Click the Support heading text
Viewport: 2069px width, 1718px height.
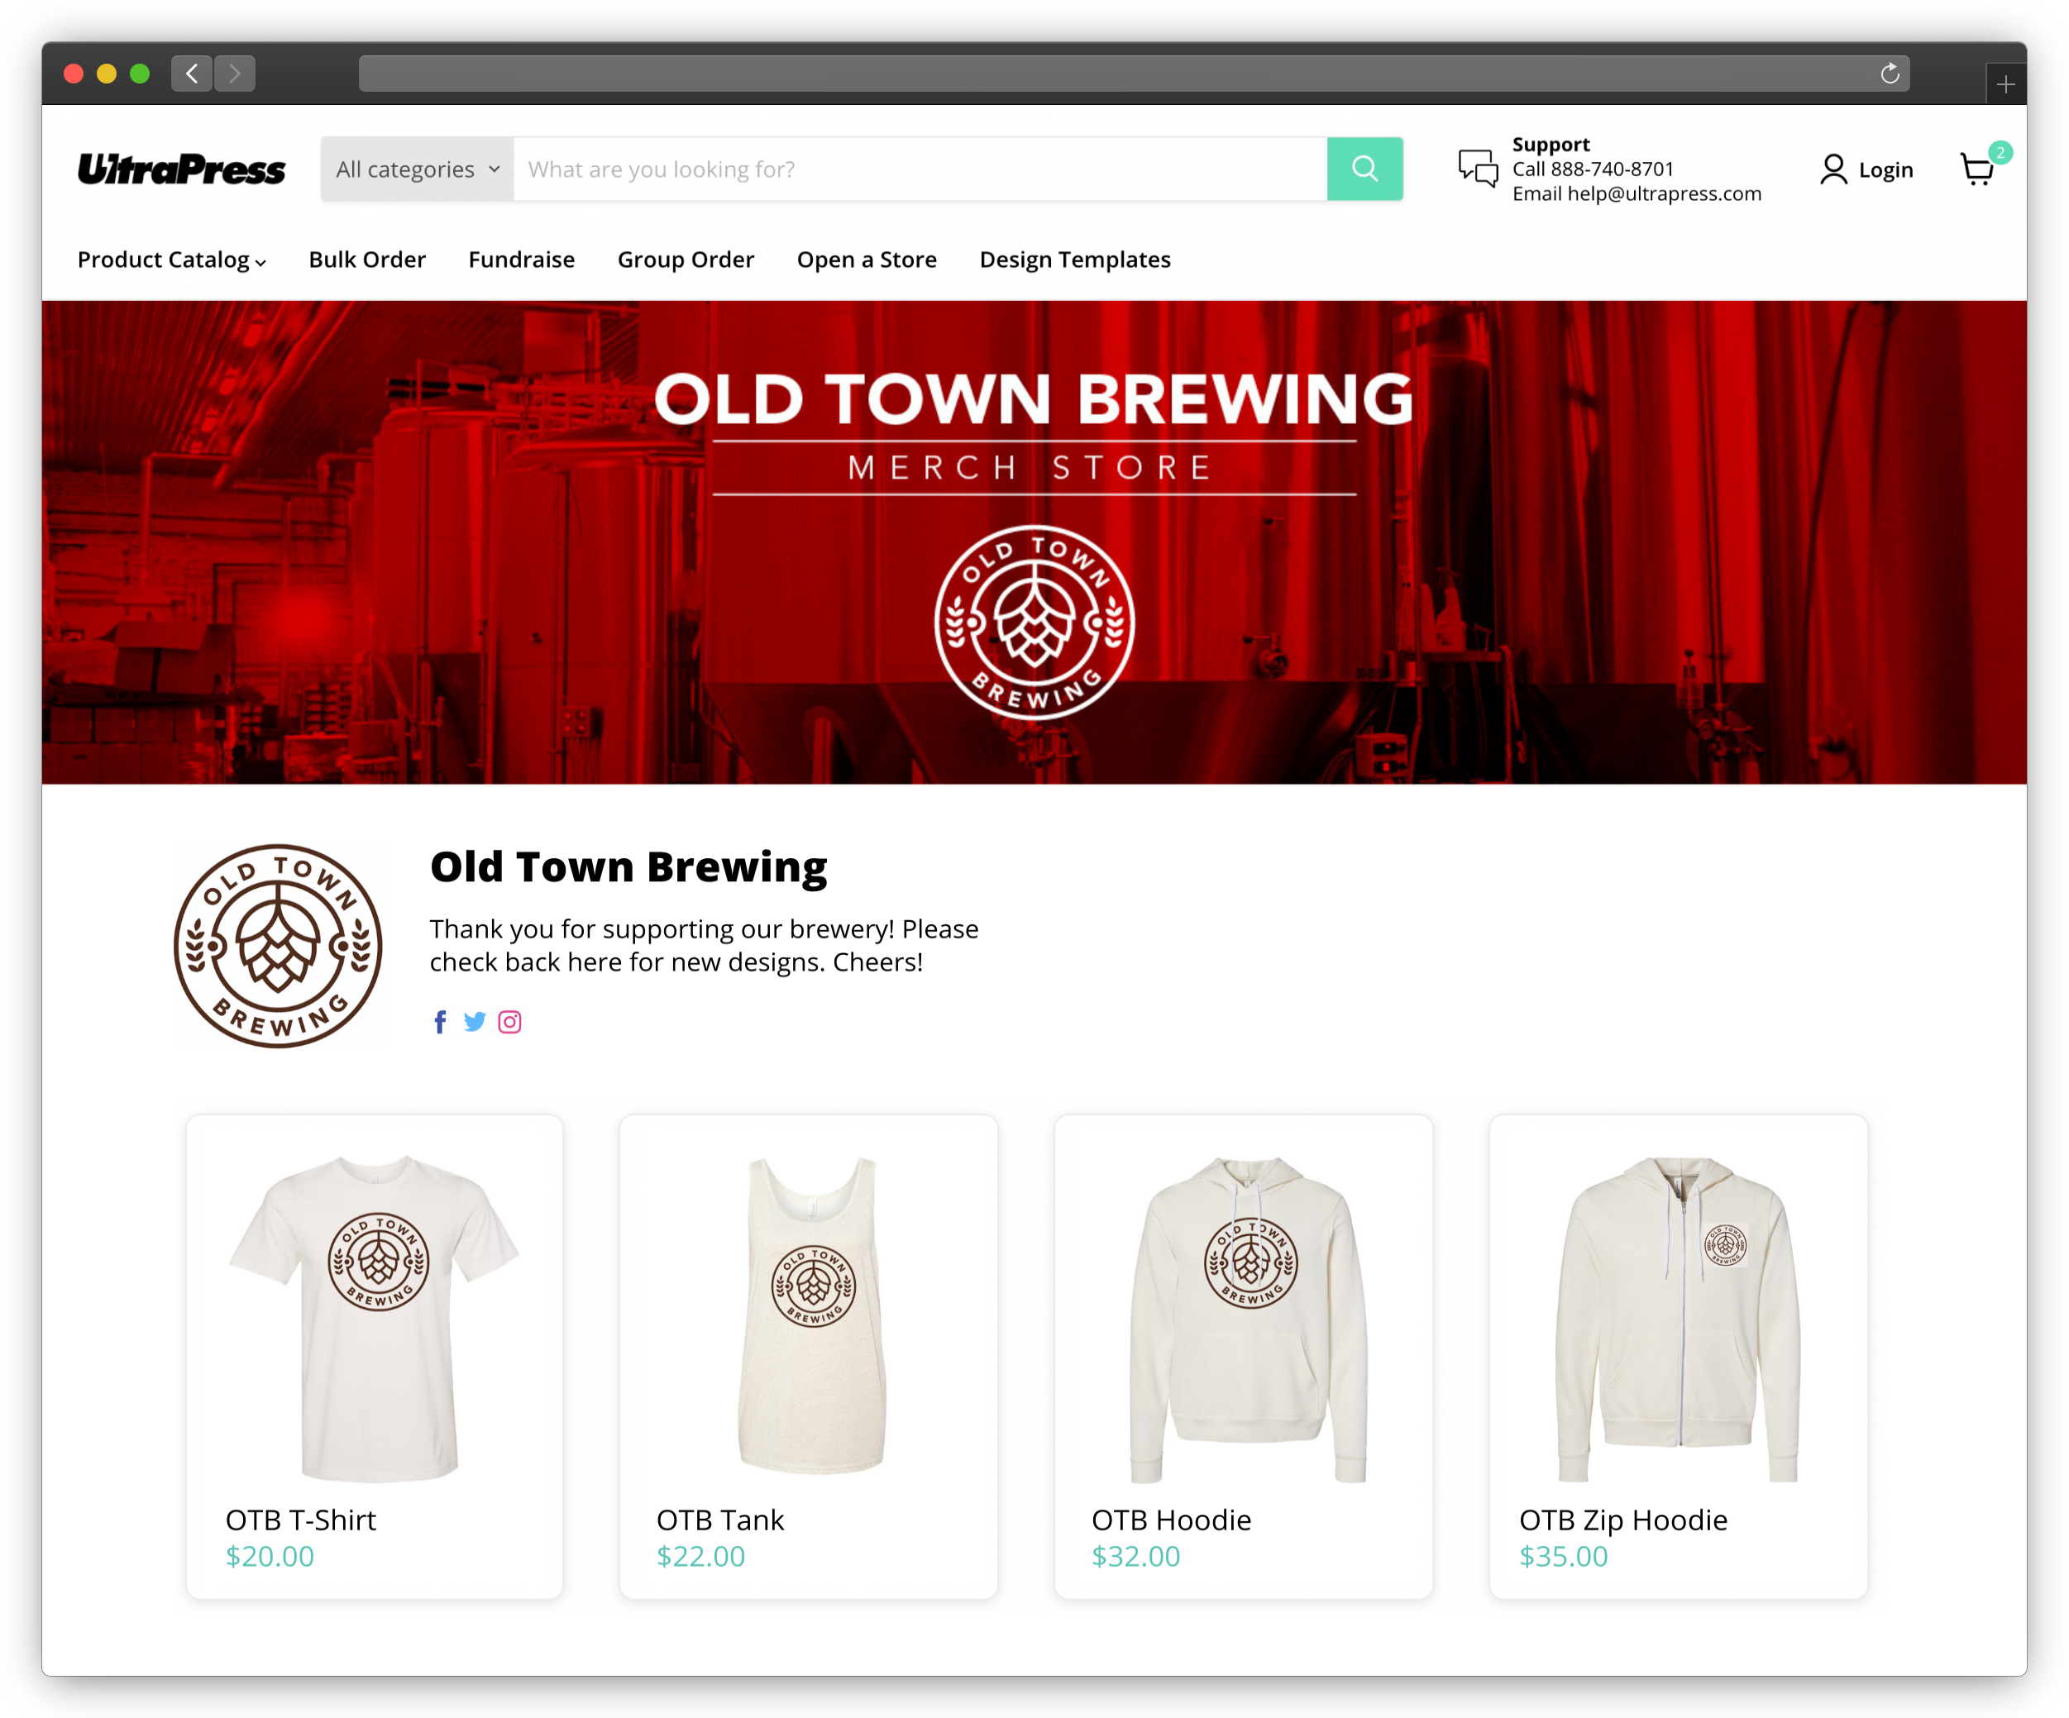(1551, 144)
